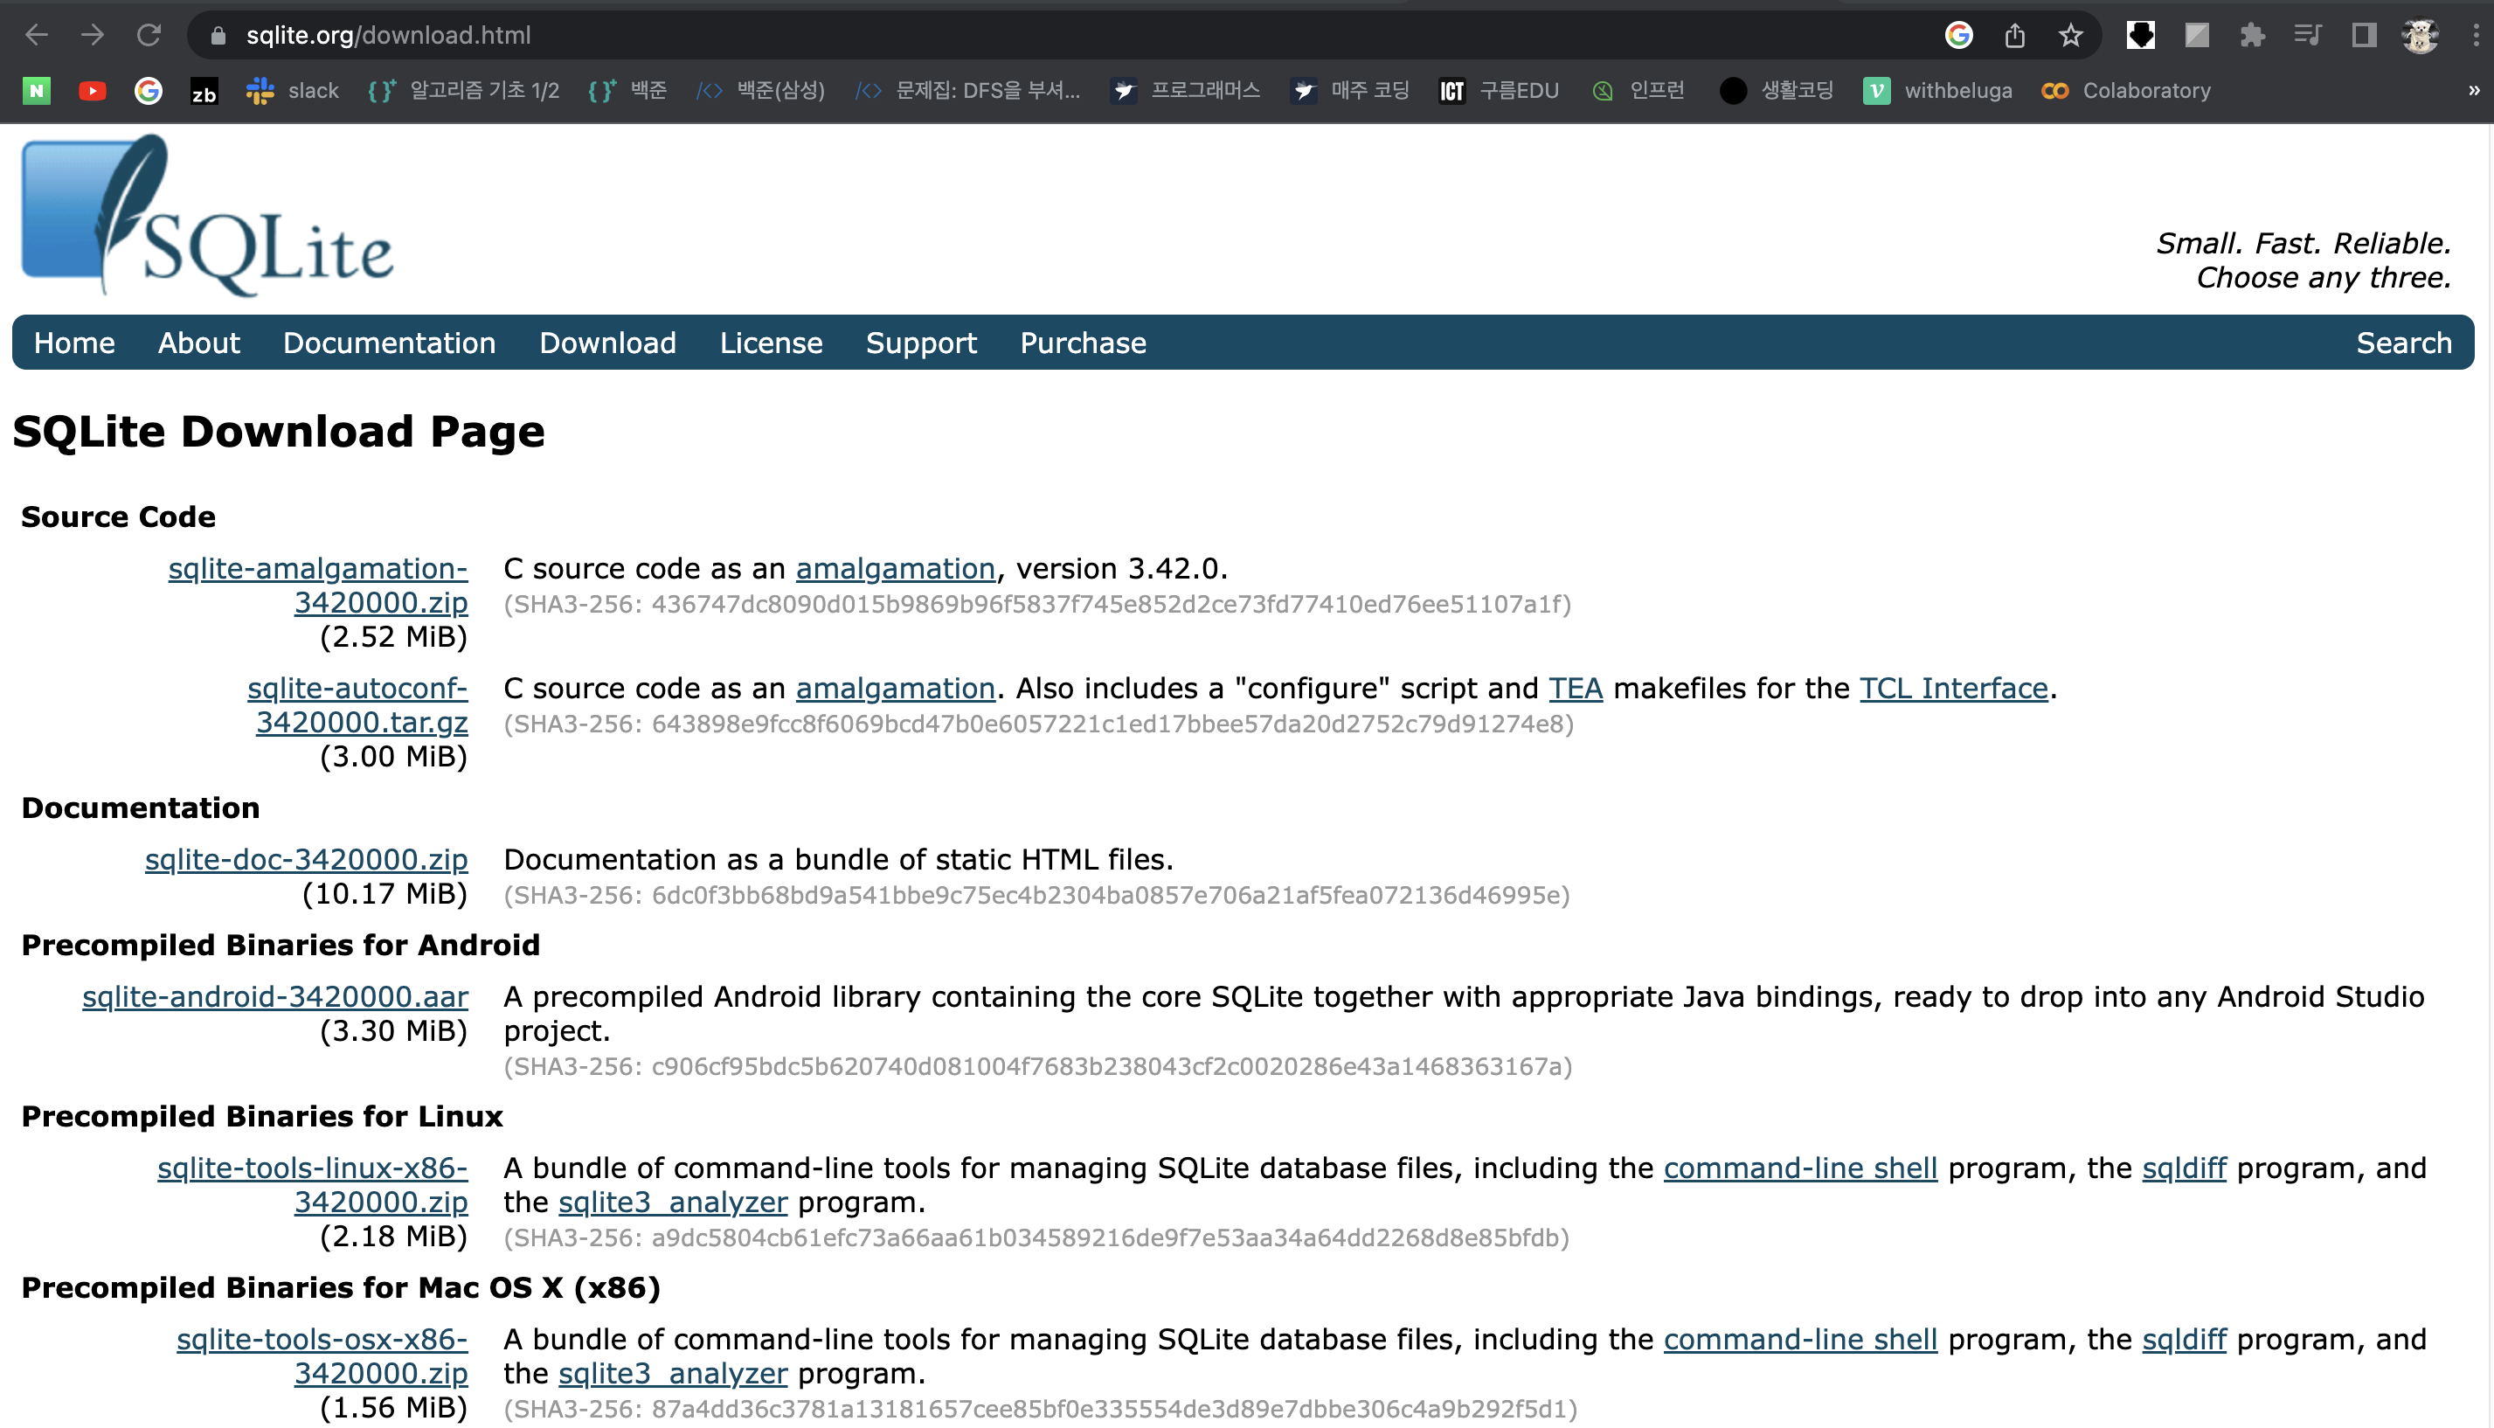Toggle the browser side panel icon
This screenshot has height=1428, width=2494.
coord(2364,35)
